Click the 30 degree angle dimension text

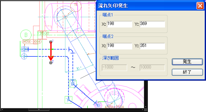click(79, 68)
